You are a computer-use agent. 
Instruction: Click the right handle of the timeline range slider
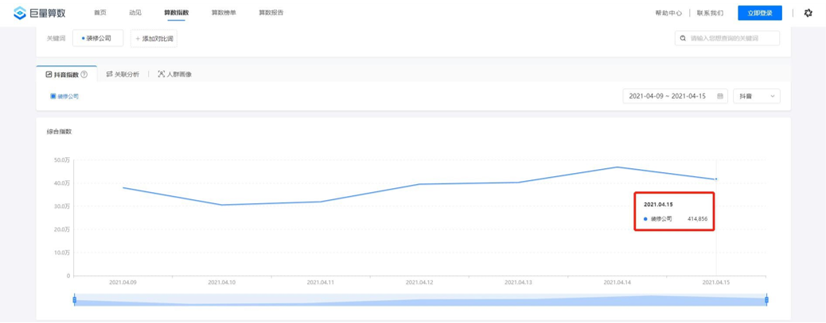[766, 299]
